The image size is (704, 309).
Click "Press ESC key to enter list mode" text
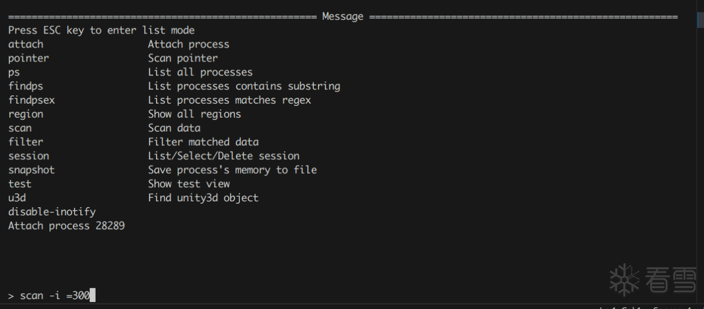(101, 30)
